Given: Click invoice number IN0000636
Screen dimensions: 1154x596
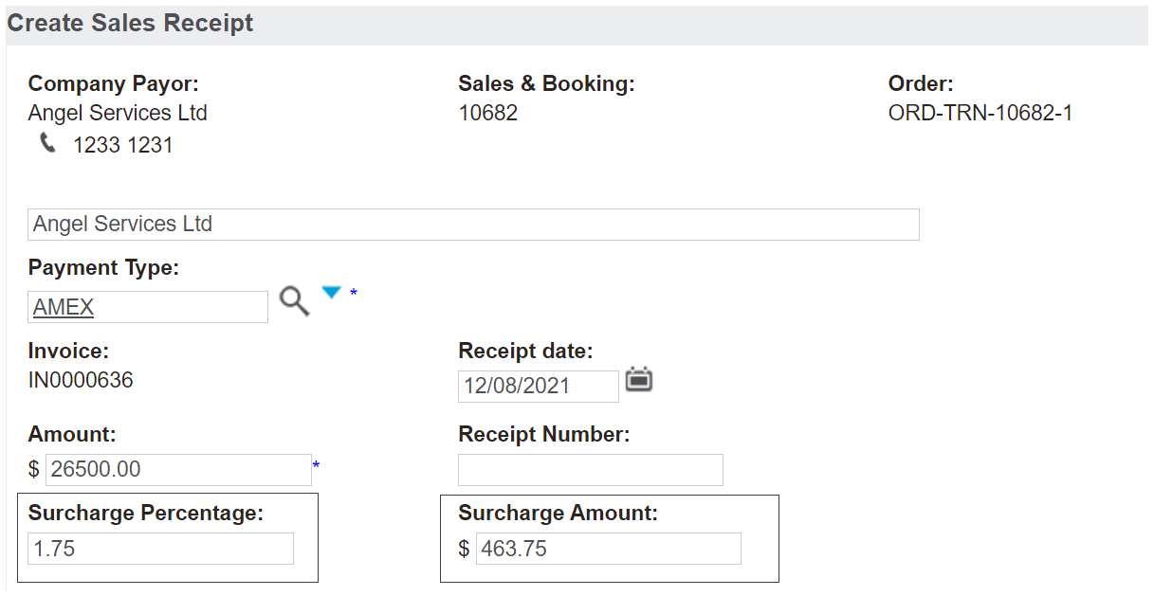Looking at the screenshot, I should point(81,381).
